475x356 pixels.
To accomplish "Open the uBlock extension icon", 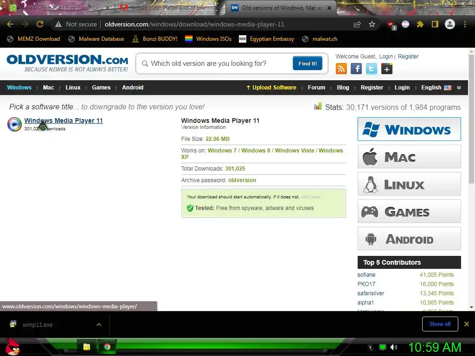I will (391, 25).
